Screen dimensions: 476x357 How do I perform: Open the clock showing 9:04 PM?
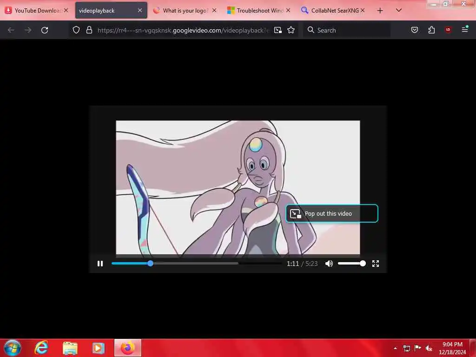click(x=452, y=348)
